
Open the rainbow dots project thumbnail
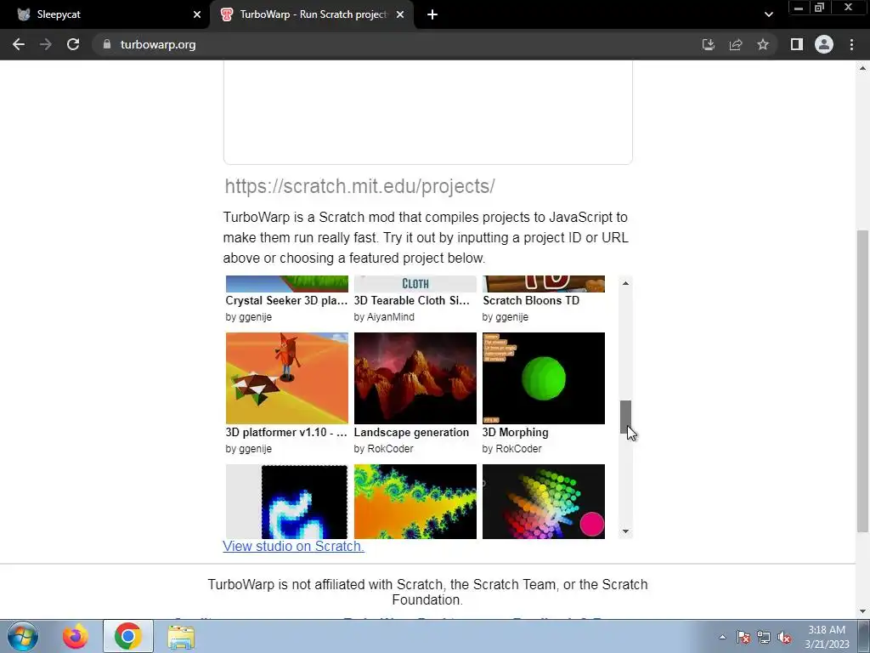(x=544, y=502)
